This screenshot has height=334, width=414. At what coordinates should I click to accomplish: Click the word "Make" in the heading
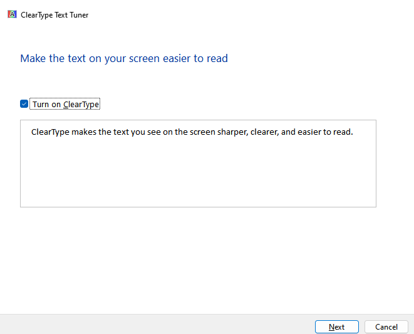click(x=33, y=59)
